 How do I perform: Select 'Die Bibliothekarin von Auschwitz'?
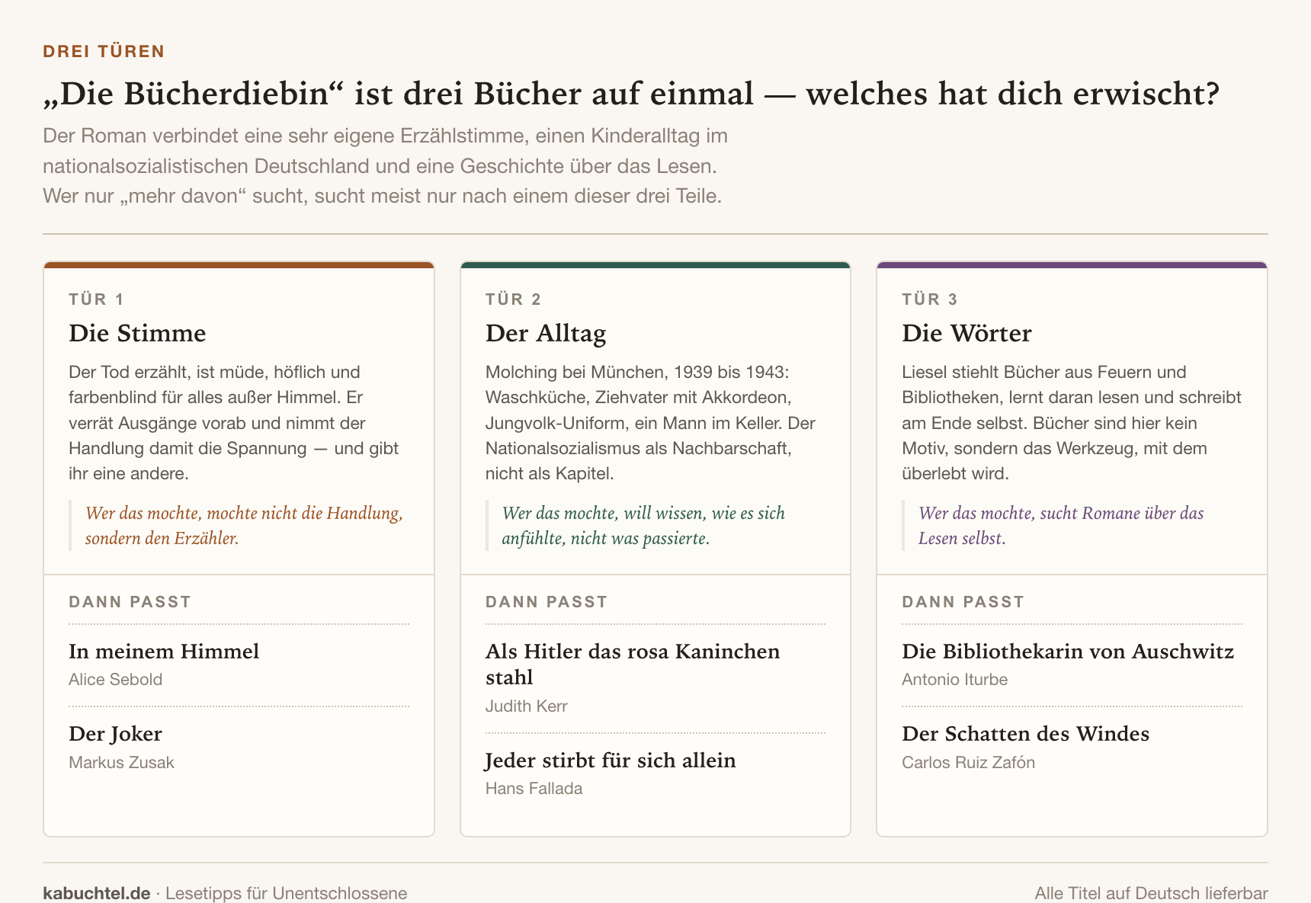1068,651
